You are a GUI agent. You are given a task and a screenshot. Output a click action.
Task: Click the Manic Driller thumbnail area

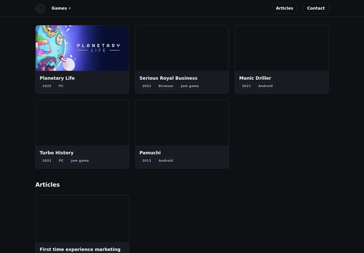pos(282,48)
